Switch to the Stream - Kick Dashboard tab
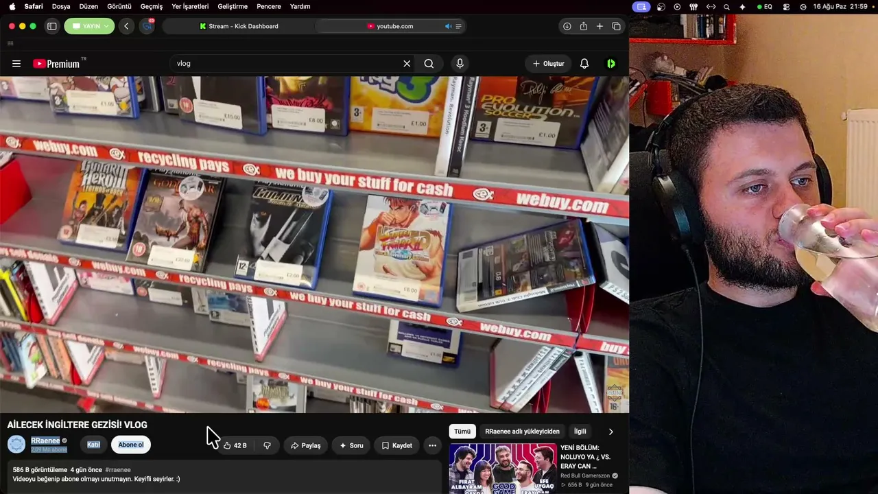Viewport: 878px width, 494px height. point(239,26)
